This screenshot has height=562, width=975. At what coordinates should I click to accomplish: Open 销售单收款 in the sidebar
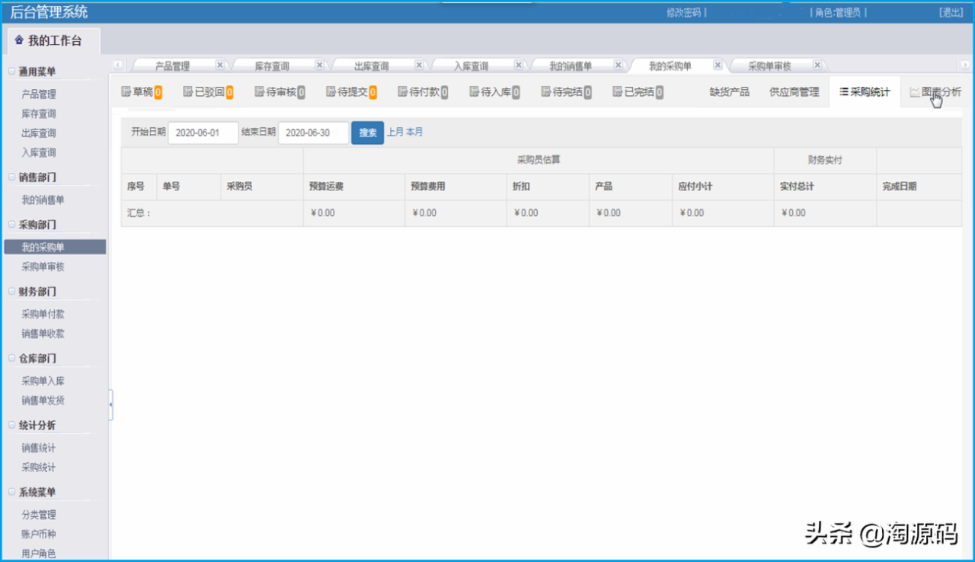click(x=43, y=334)
